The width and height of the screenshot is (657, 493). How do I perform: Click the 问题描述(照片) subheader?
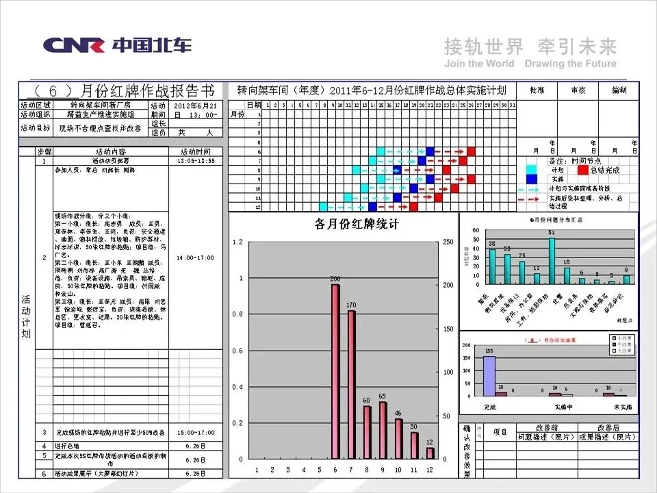pyautogui.click(x=546, y=437)
